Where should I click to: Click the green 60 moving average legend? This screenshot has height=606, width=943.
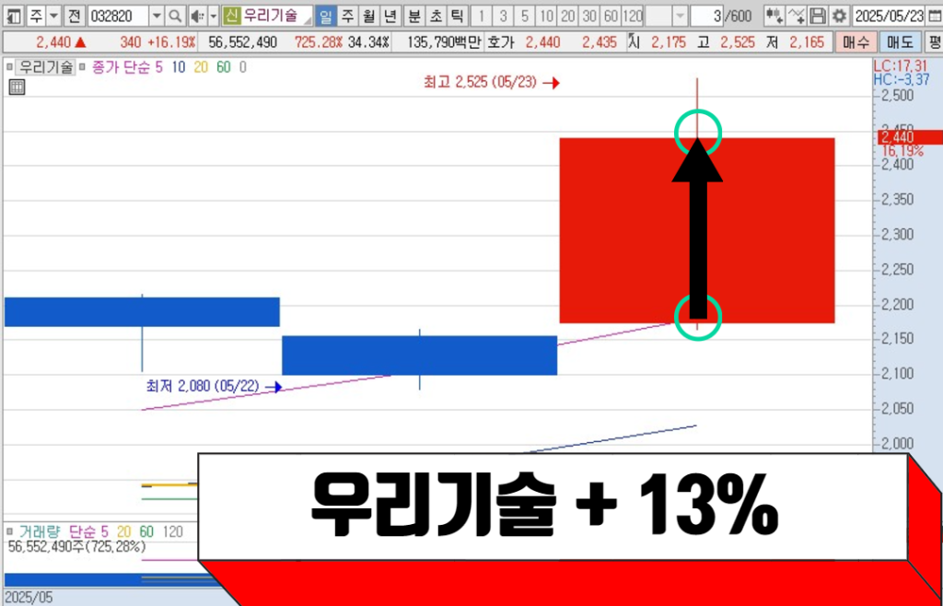point(223,67)
